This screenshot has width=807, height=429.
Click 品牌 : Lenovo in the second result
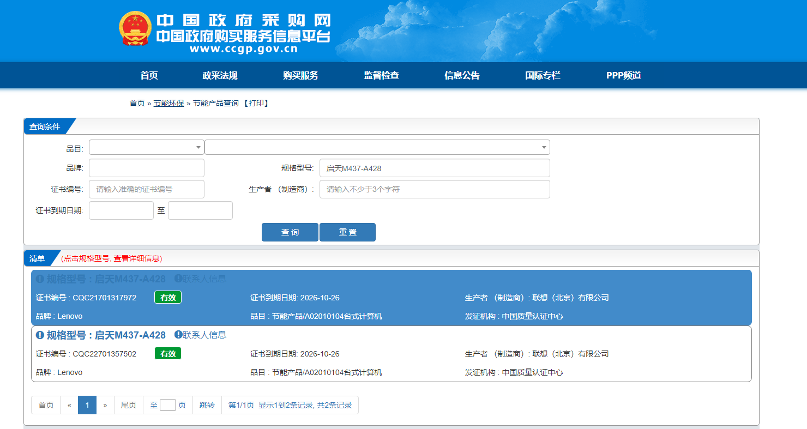pos(59,372)
